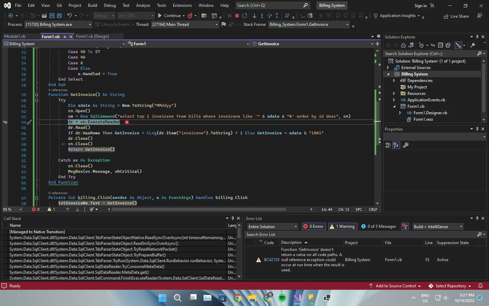Image resolution: width=489 pixels, height=306 pixels.
Task: Toggle the 1 Warning filter button
Action: tap(342, 226)
